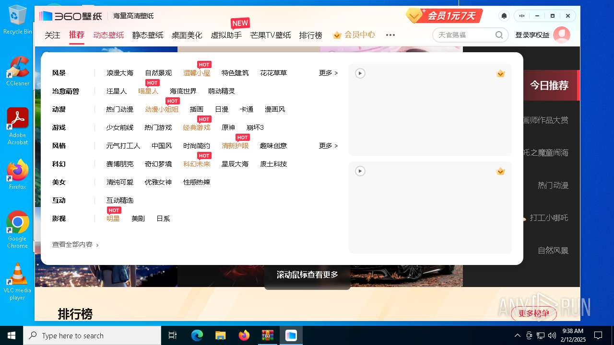Open the 桌面美化 tab
614x345 pixels.
click(187, 35)
